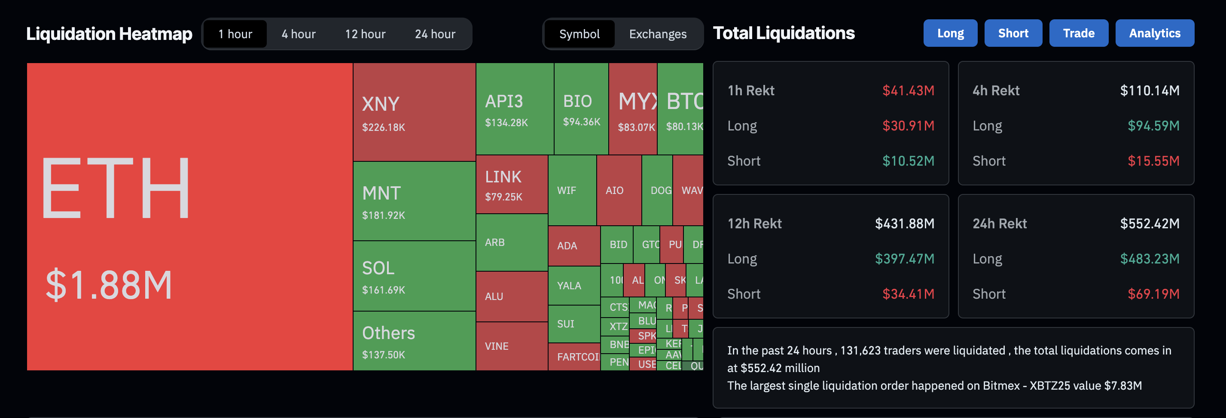Open the Others heatmap tile
Viewport: 1226px width, 418px height.
[414, 341]
